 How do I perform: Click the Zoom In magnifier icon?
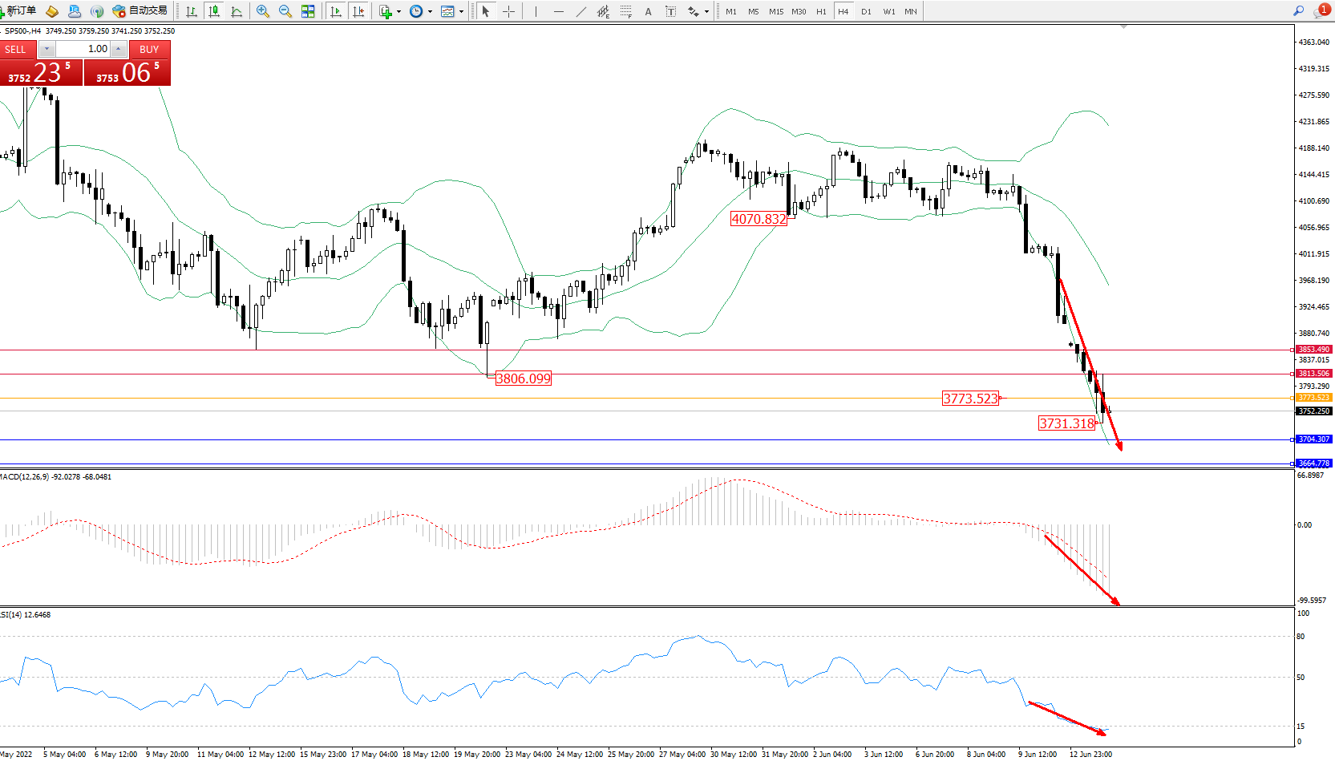click(262, 11)
